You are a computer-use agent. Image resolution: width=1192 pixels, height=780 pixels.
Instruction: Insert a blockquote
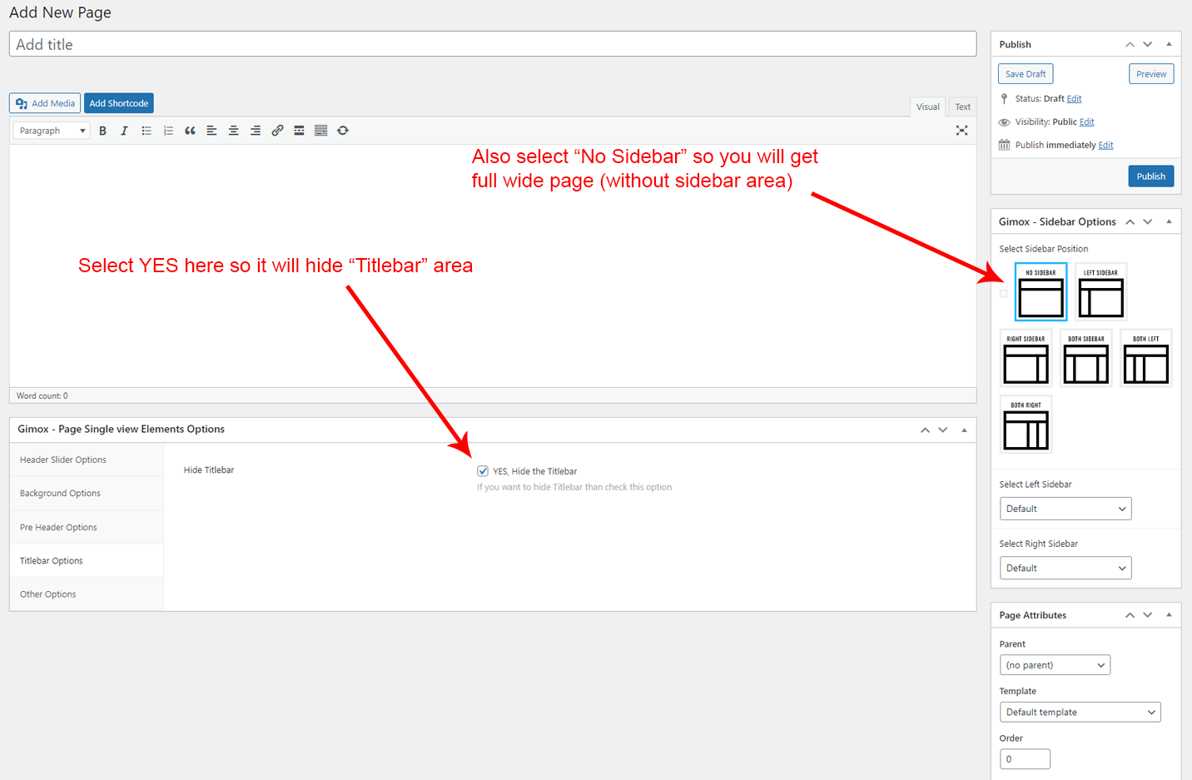pos(190,131)
